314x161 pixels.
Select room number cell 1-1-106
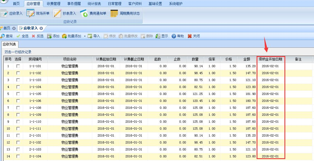coord(35,101)
